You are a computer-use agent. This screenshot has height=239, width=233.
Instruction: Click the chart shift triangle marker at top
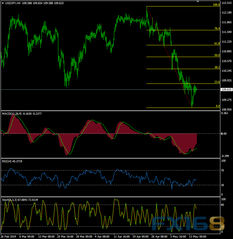198,2
